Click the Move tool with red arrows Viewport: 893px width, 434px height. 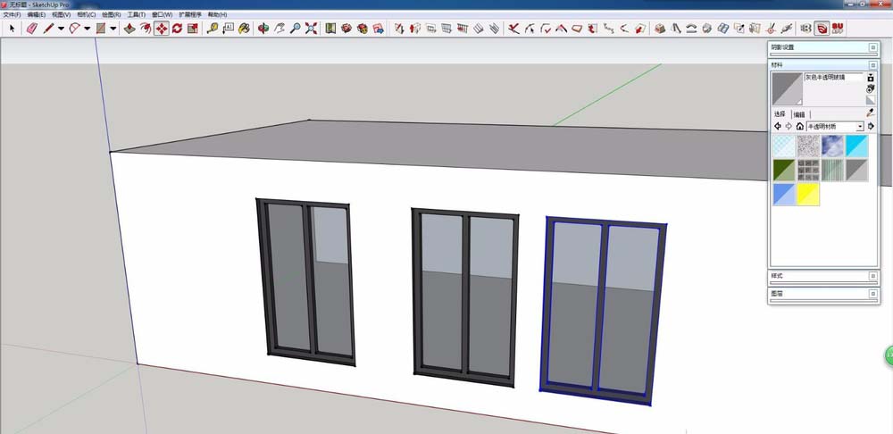pos(162,28)
